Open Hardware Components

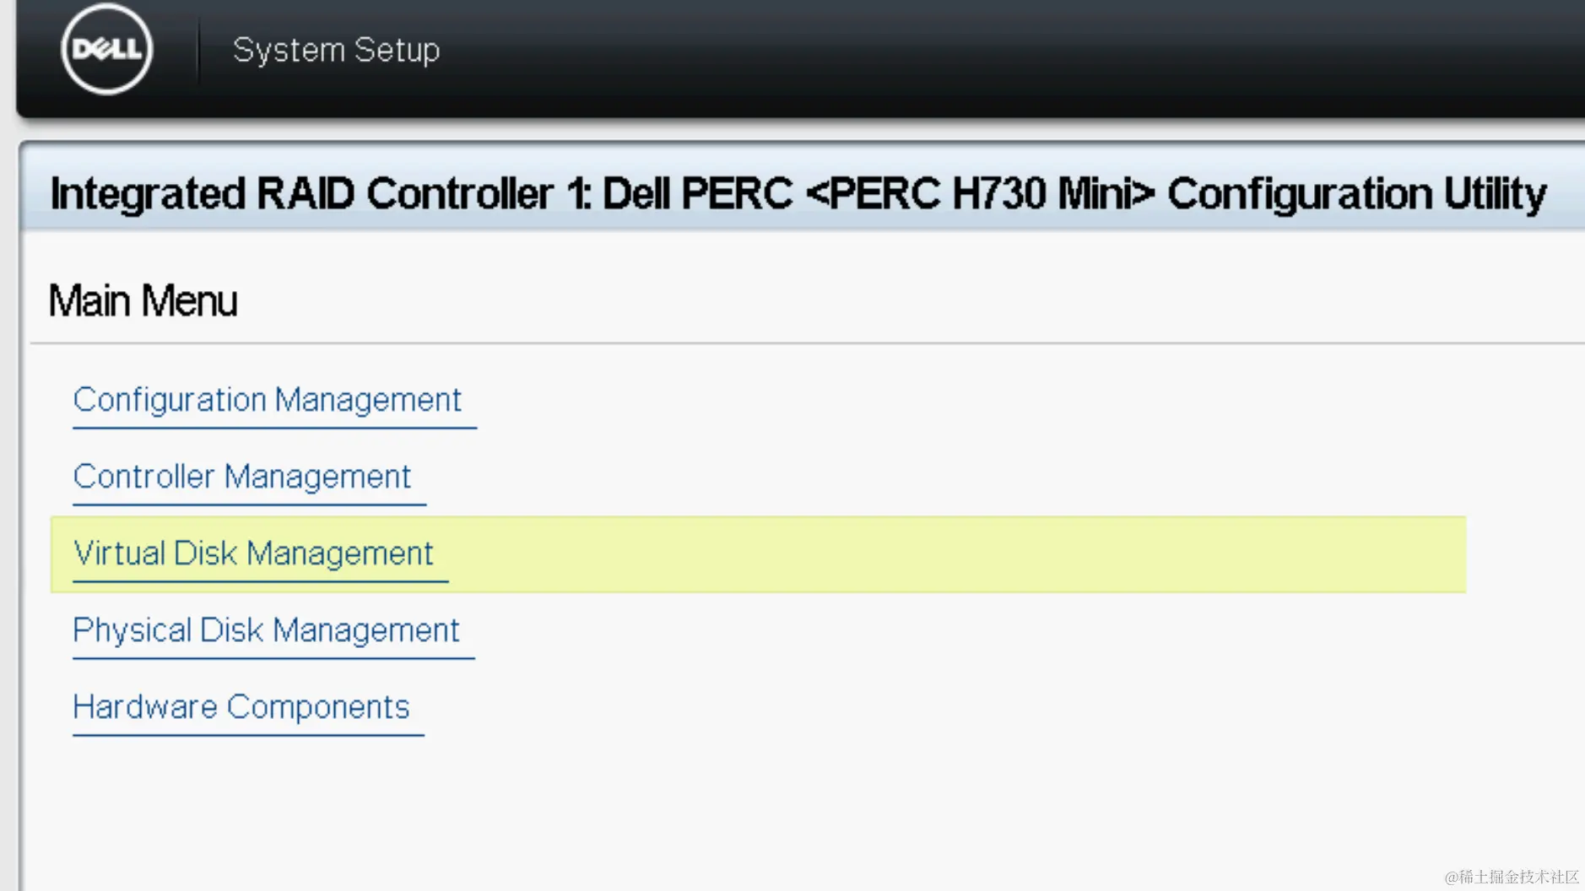241,707
